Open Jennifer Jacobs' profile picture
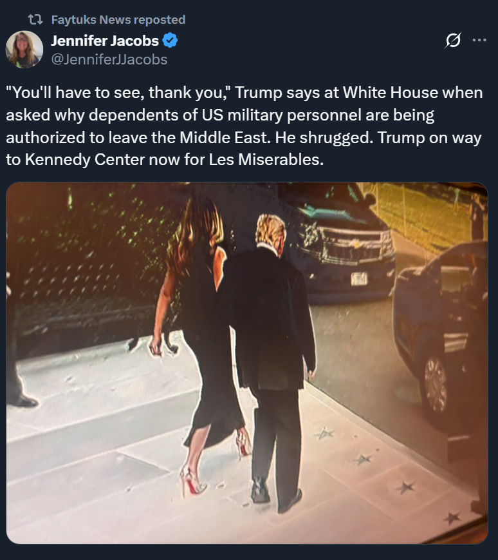498x560 pixels. pyautogui.click(x=24, y=49)
